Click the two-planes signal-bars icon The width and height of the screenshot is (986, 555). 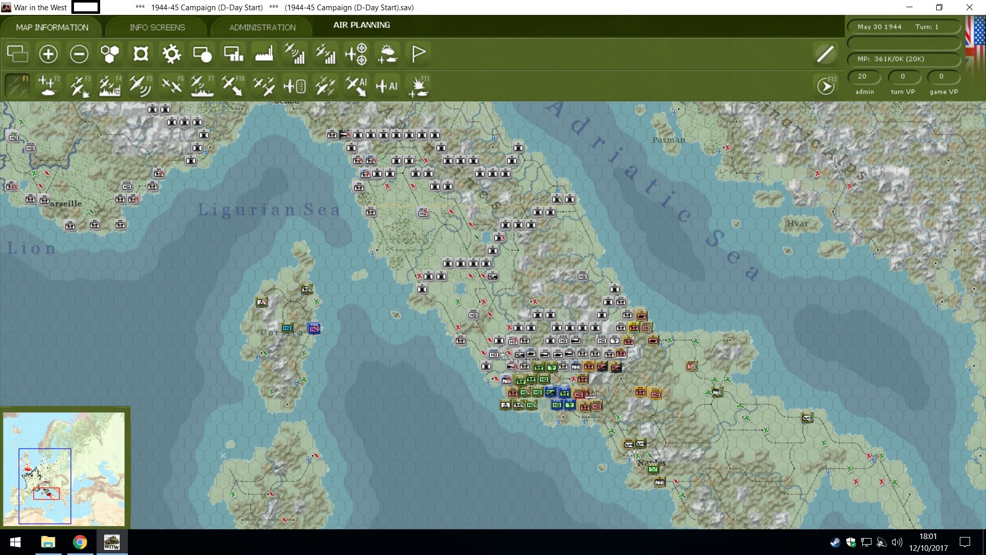326,53
